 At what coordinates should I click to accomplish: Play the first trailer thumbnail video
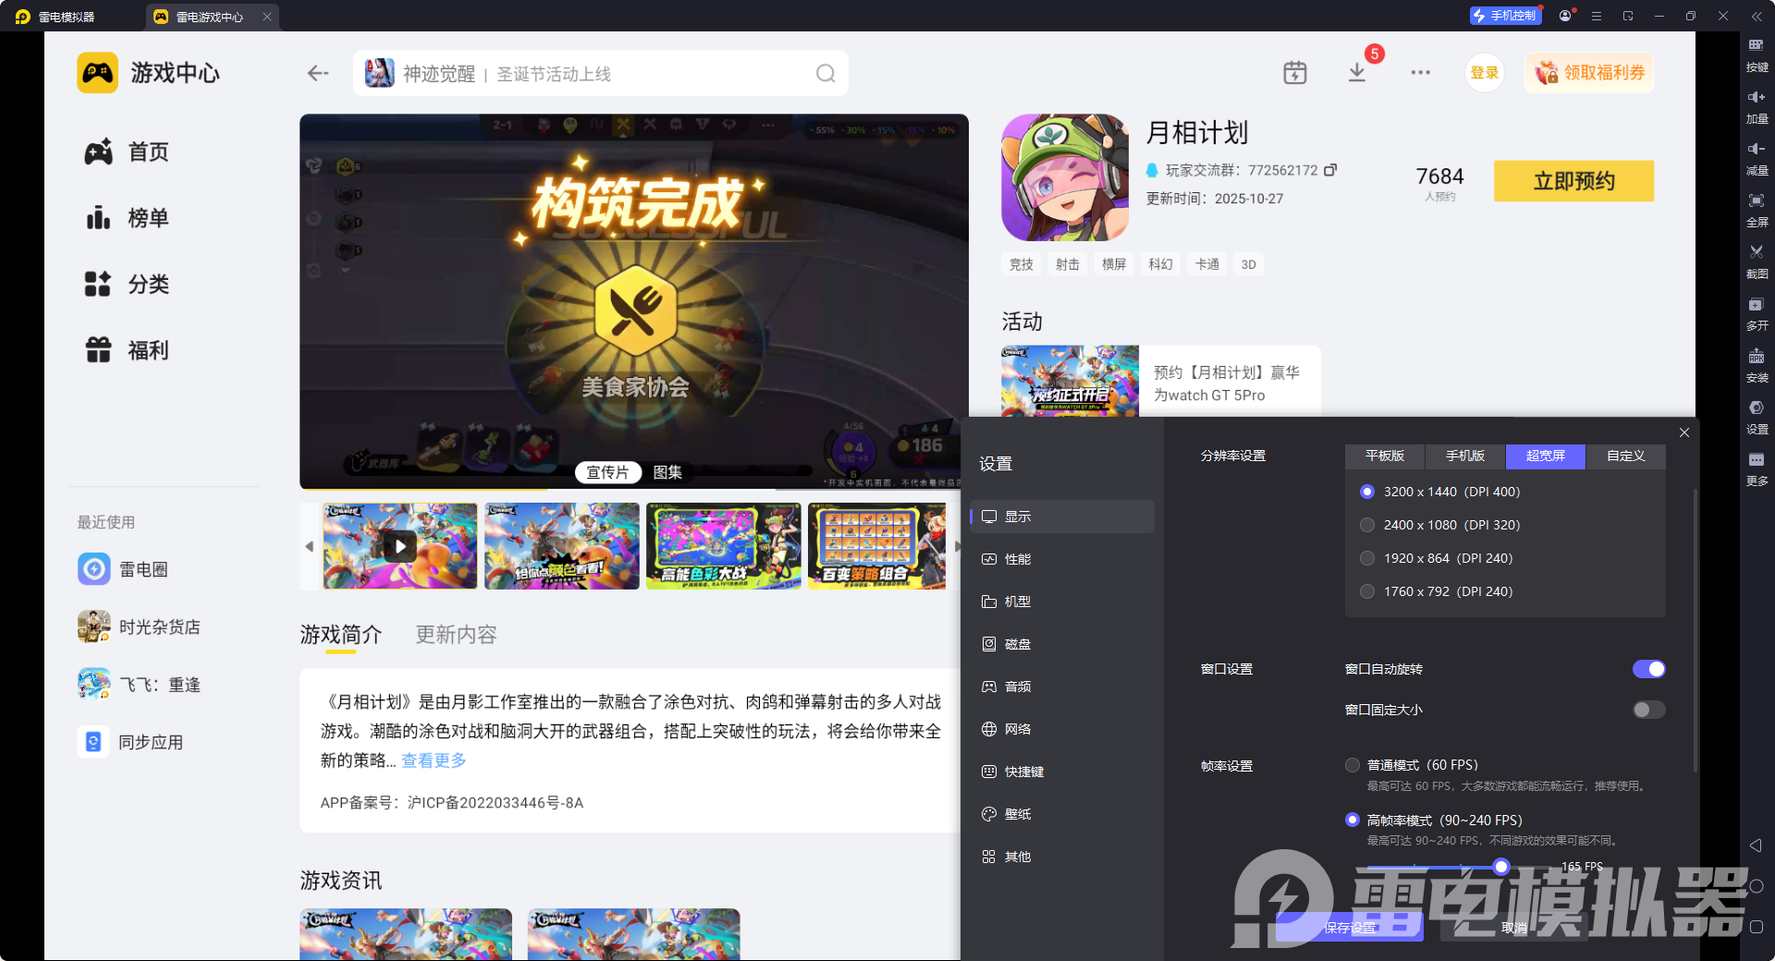pos(399,546)
